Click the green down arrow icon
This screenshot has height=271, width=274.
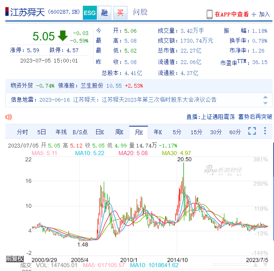click(63, 35)
